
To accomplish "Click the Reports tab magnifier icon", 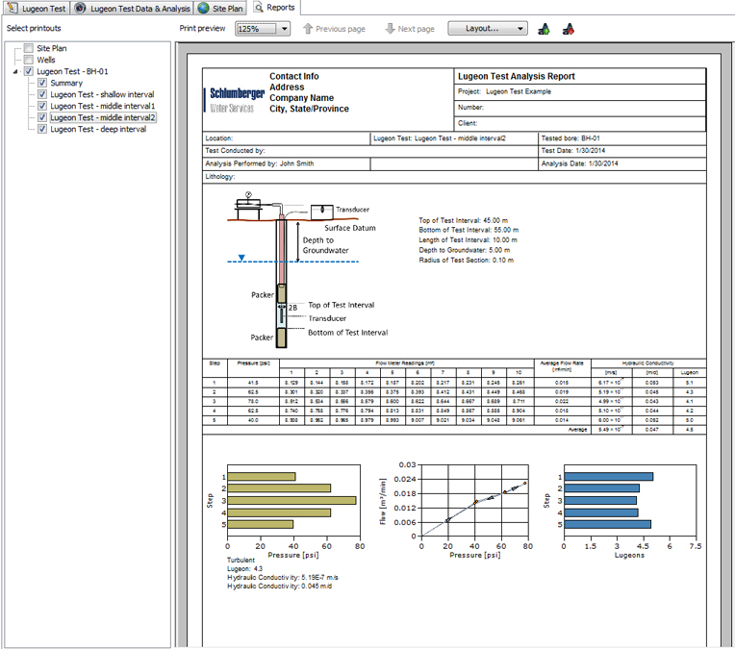I will click(258, 8).
